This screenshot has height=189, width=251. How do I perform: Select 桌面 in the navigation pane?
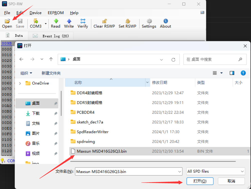pos(37,103)
